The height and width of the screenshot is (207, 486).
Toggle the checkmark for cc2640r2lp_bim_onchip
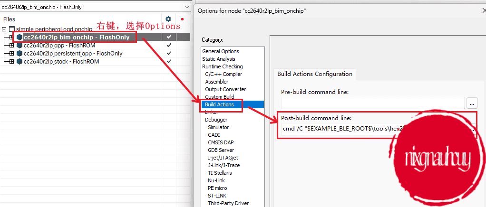(169, 37)
